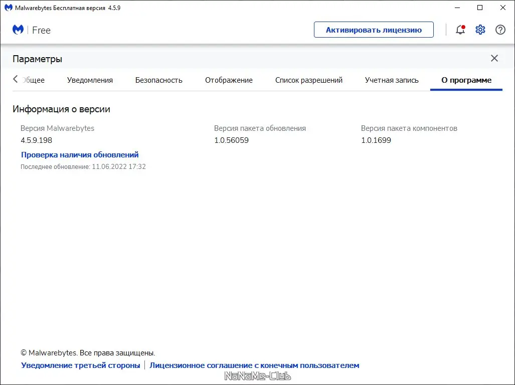Switch to the Список разрешений tab
515x385 pixels.
tap(309, 80)
